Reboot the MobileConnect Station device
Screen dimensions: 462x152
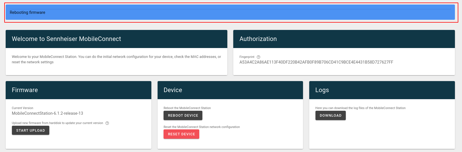[x=183, y=115]
